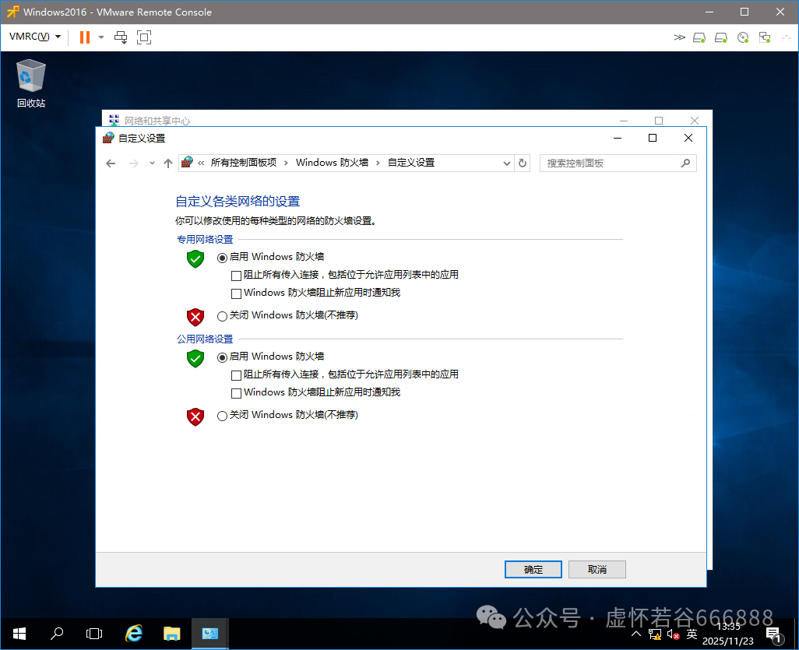
Task: Open Windows 防火墙 breadcrumb
Action: coord(333,163)
